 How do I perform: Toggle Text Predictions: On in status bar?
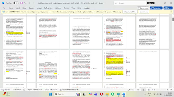(x=51, y=90)
